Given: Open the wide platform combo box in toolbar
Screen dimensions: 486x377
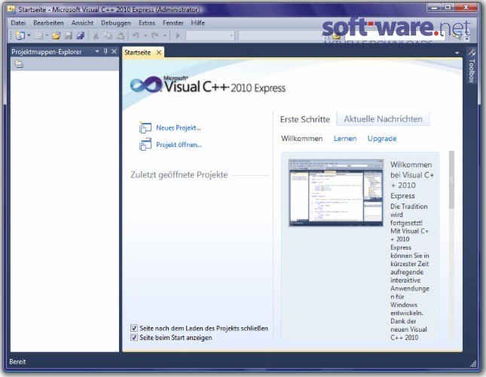Looking at the screenshot, I should 280,35.
